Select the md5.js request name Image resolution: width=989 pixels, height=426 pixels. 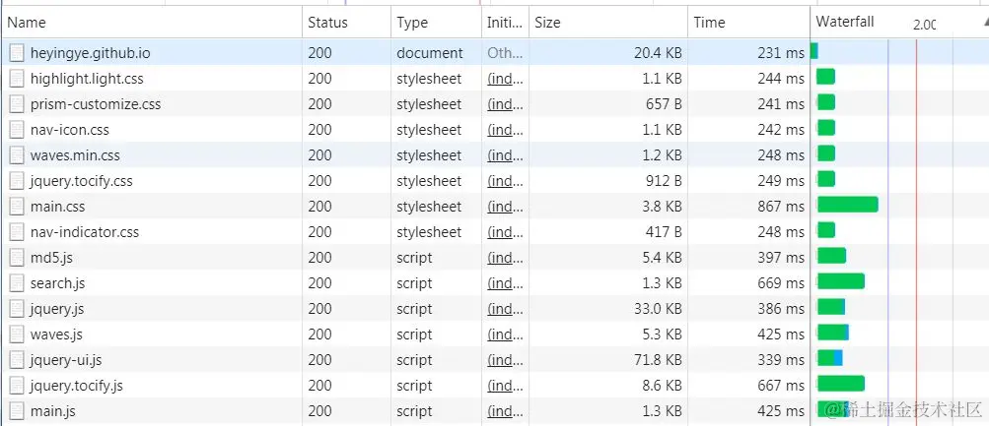tap(51, 258)
